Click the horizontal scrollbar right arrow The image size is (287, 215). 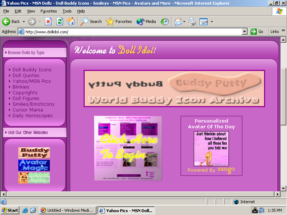(x=278, y=194)
